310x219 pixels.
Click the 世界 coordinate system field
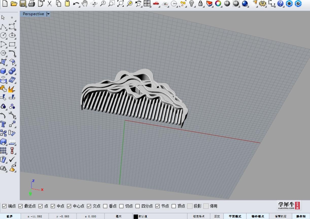(10, 216)
